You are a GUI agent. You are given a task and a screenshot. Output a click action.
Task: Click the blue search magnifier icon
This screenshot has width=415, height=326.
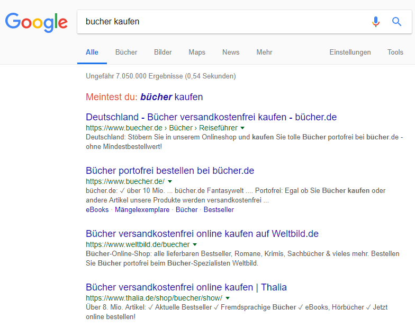(x=396, y=22)
